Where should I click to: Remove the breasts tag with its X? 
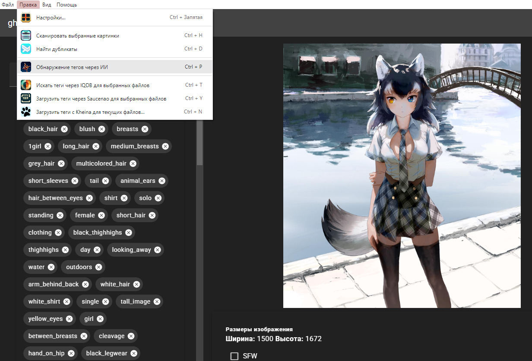145,129
